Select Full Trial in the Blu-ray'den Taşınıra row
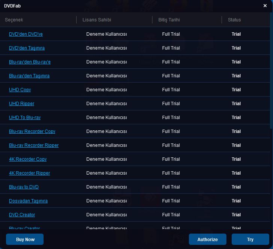 coord(171,76)
